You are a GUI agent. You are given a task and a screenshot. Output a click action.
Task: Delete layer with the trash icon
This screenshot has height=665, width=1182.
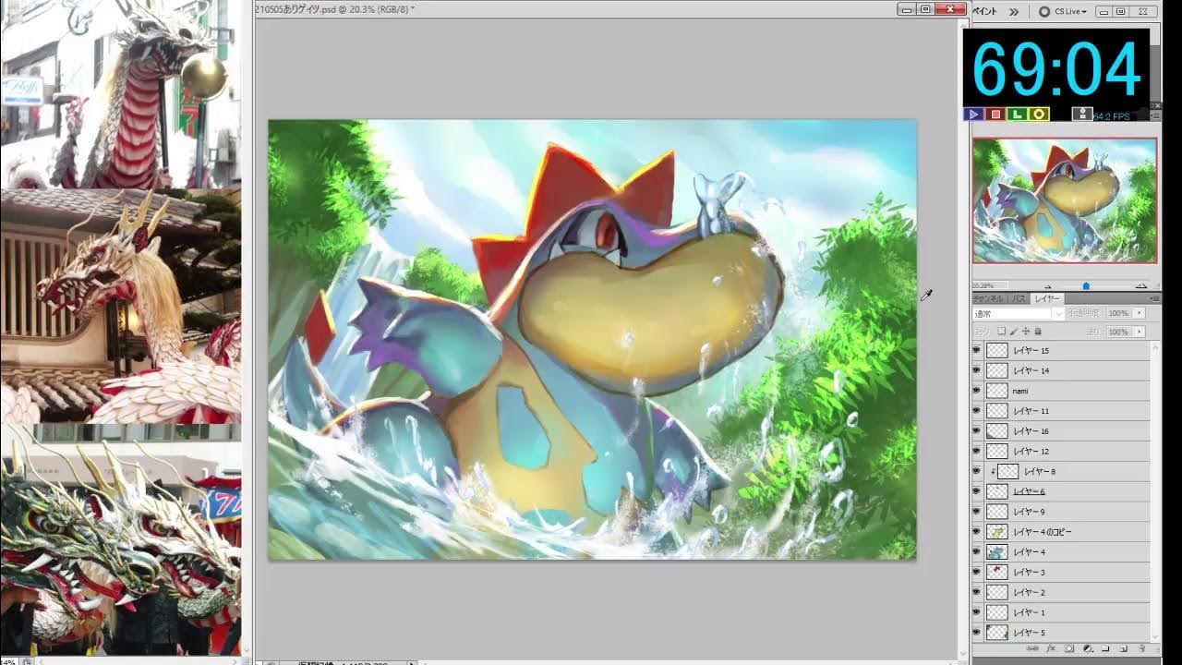coord(1142,648)
